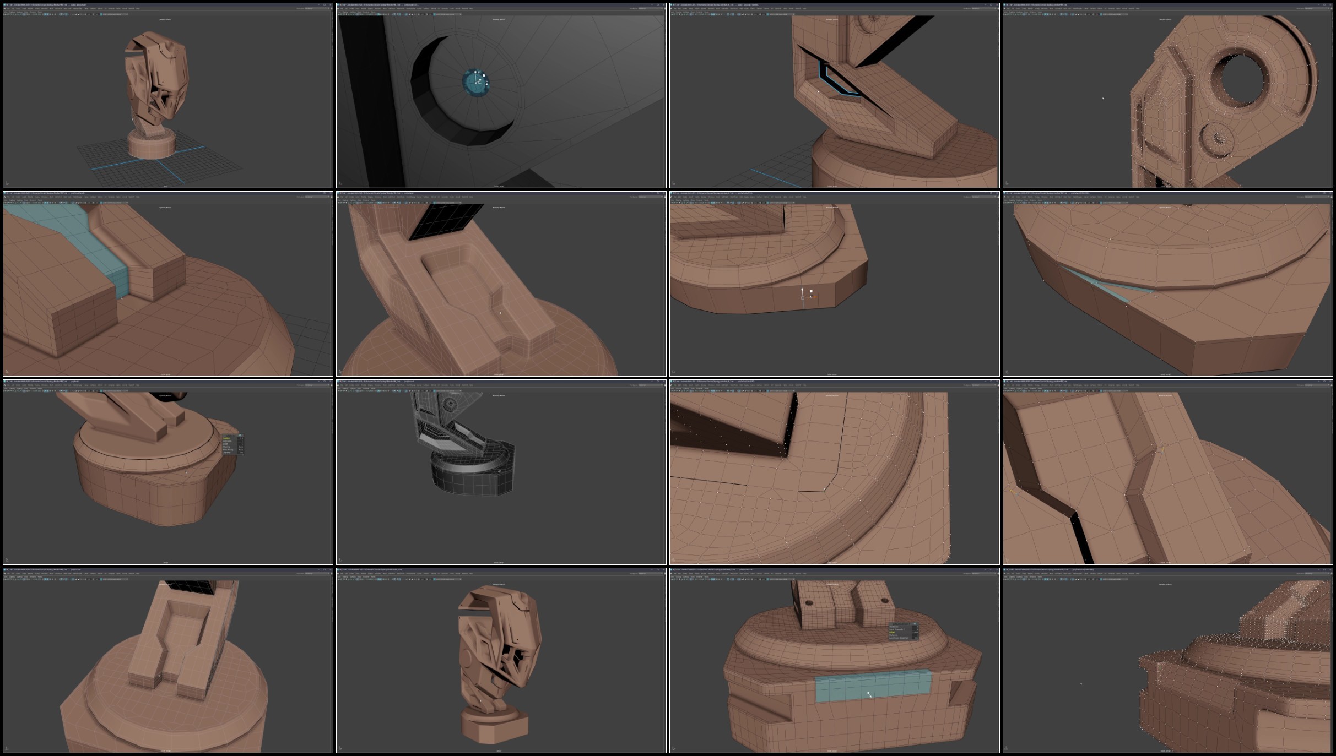Click the workspace lock icon in the helmet-on-grid frame
The width and height of the screenshot is (1336, 756).
pyautogui.click(x=331, y=8)
